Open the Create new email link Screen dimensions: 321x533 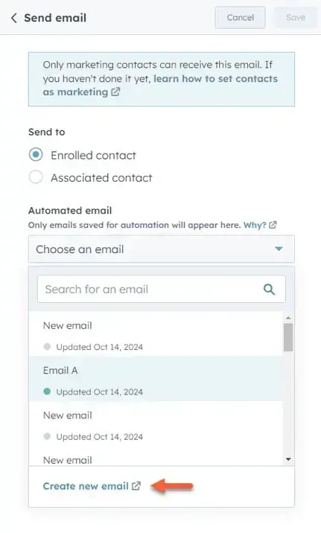click(x=86, y=486)
